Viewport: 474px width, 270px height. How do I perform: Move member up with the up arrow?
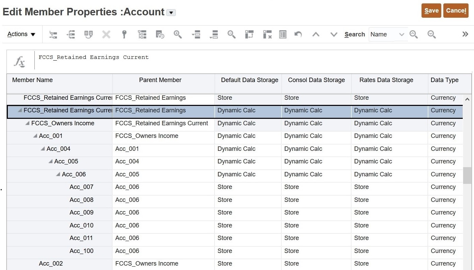point(316,34)
